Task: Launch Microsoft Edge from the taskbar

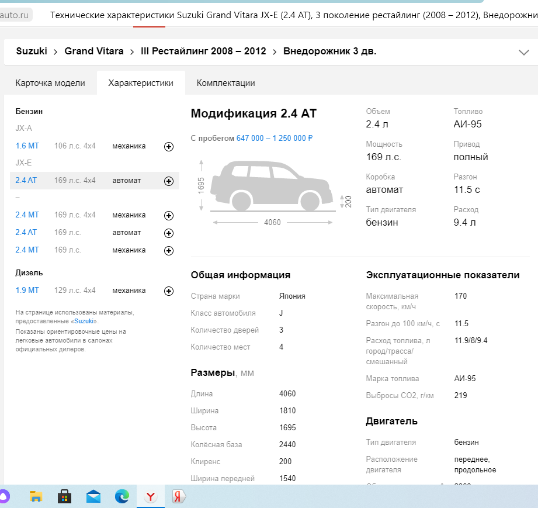Action: 122,496
